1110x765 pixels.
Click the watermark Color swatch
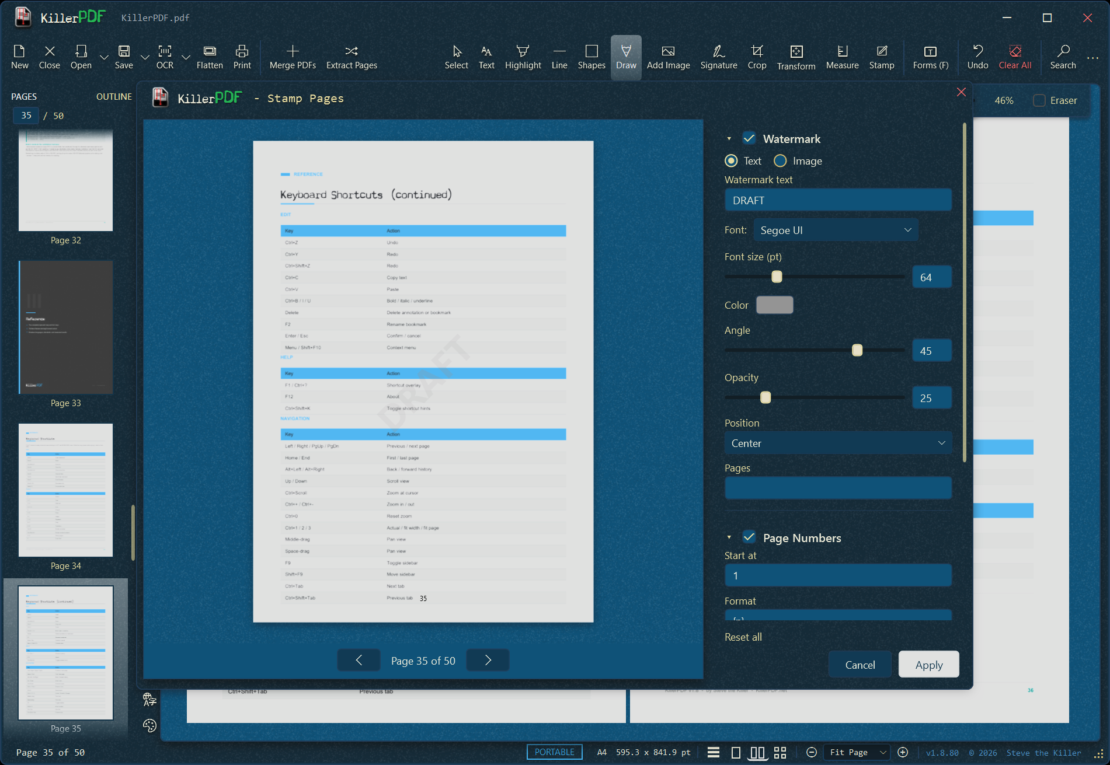point(775,305)
